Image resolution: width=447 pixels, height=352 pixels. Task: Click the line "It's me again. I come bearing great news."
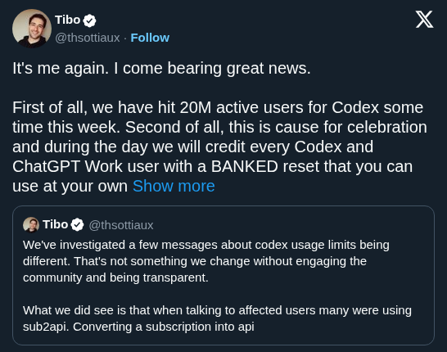point(161,69)
